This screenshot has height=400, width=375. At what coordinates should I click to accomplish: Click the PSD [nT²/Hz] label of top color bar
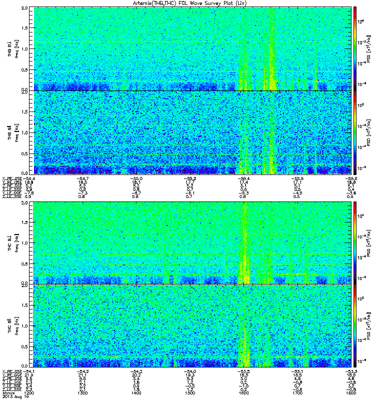pyautogui.click(x=369, y=48)
